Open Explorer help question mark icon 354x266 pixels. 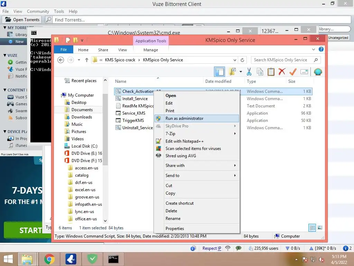(321, 49)
